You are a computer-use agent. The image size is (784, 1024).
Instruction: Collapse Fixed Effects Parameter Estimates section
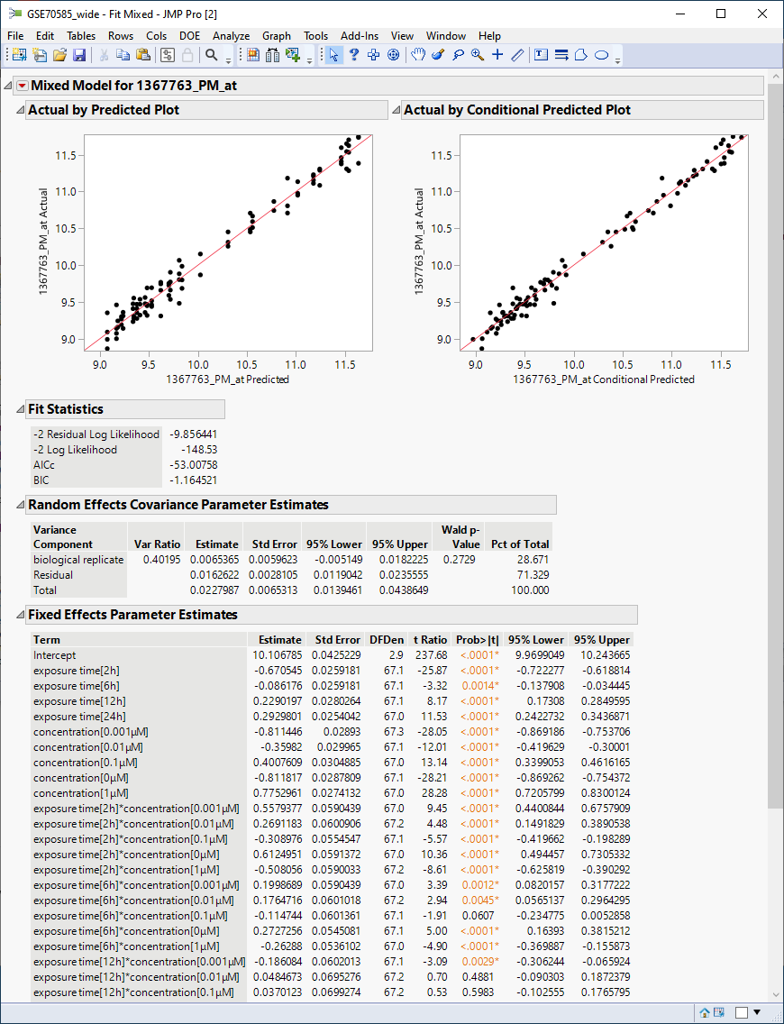(x=20, y=615)
